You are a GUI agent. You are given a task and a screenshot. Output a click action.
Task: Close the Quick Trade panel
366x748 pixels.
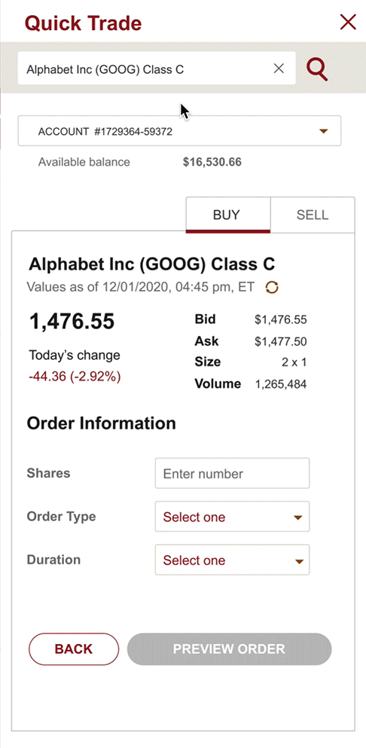coord(348,22)
